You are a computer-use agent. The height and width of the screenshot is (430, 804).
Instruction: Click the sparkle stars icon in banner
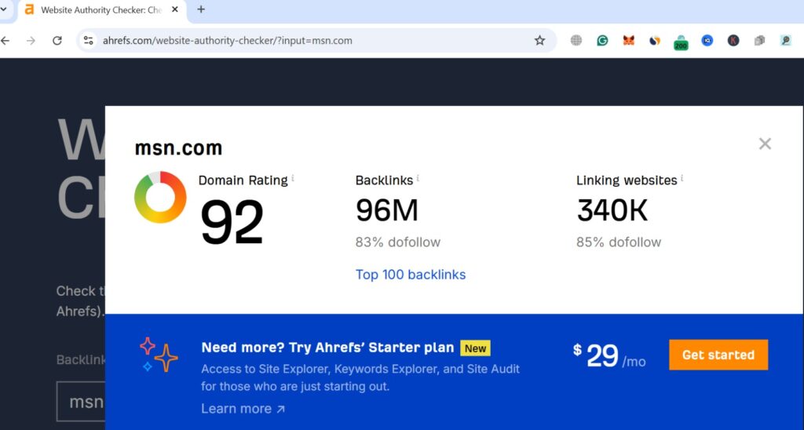click(x=159, y=354)
